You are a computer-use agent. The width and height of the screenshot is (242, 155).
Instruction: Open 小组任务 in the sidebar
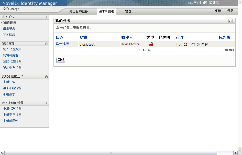9,82
